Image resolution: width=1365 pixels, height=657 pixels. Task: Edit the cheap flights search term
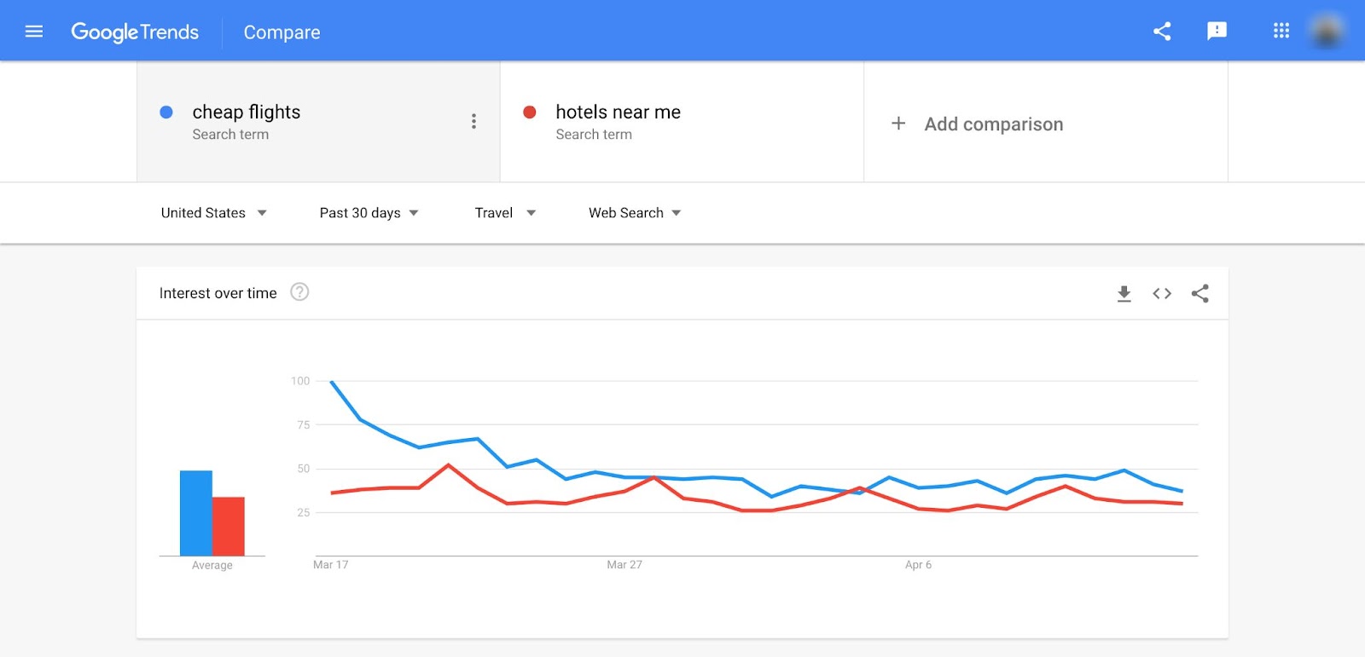(247, 112)
